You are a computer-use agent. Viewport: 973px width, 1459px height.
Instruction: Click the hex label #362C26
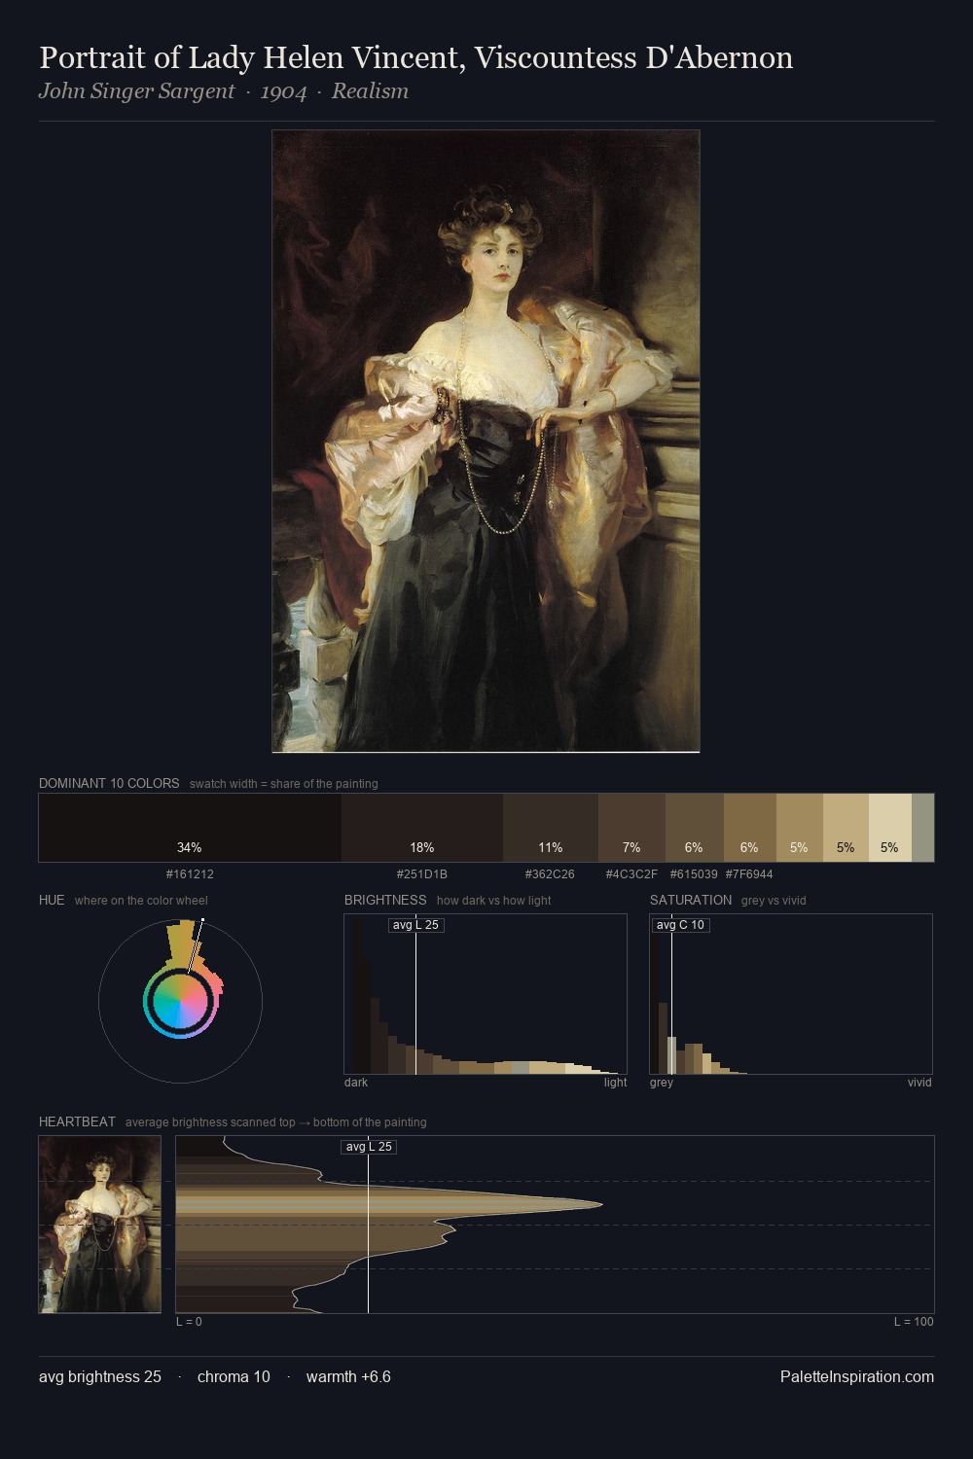(550, 874)
